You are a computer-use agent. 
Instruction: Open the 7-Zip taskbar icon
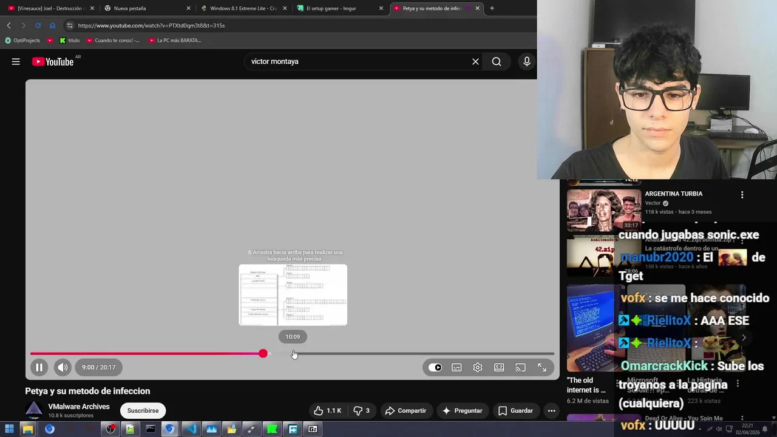coord(313,429)
